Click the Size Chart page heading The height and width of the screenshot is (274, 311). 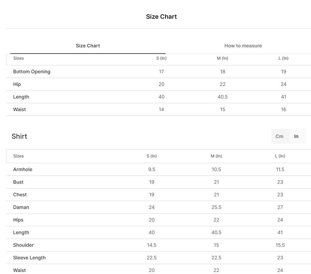(x=161, y=17)
